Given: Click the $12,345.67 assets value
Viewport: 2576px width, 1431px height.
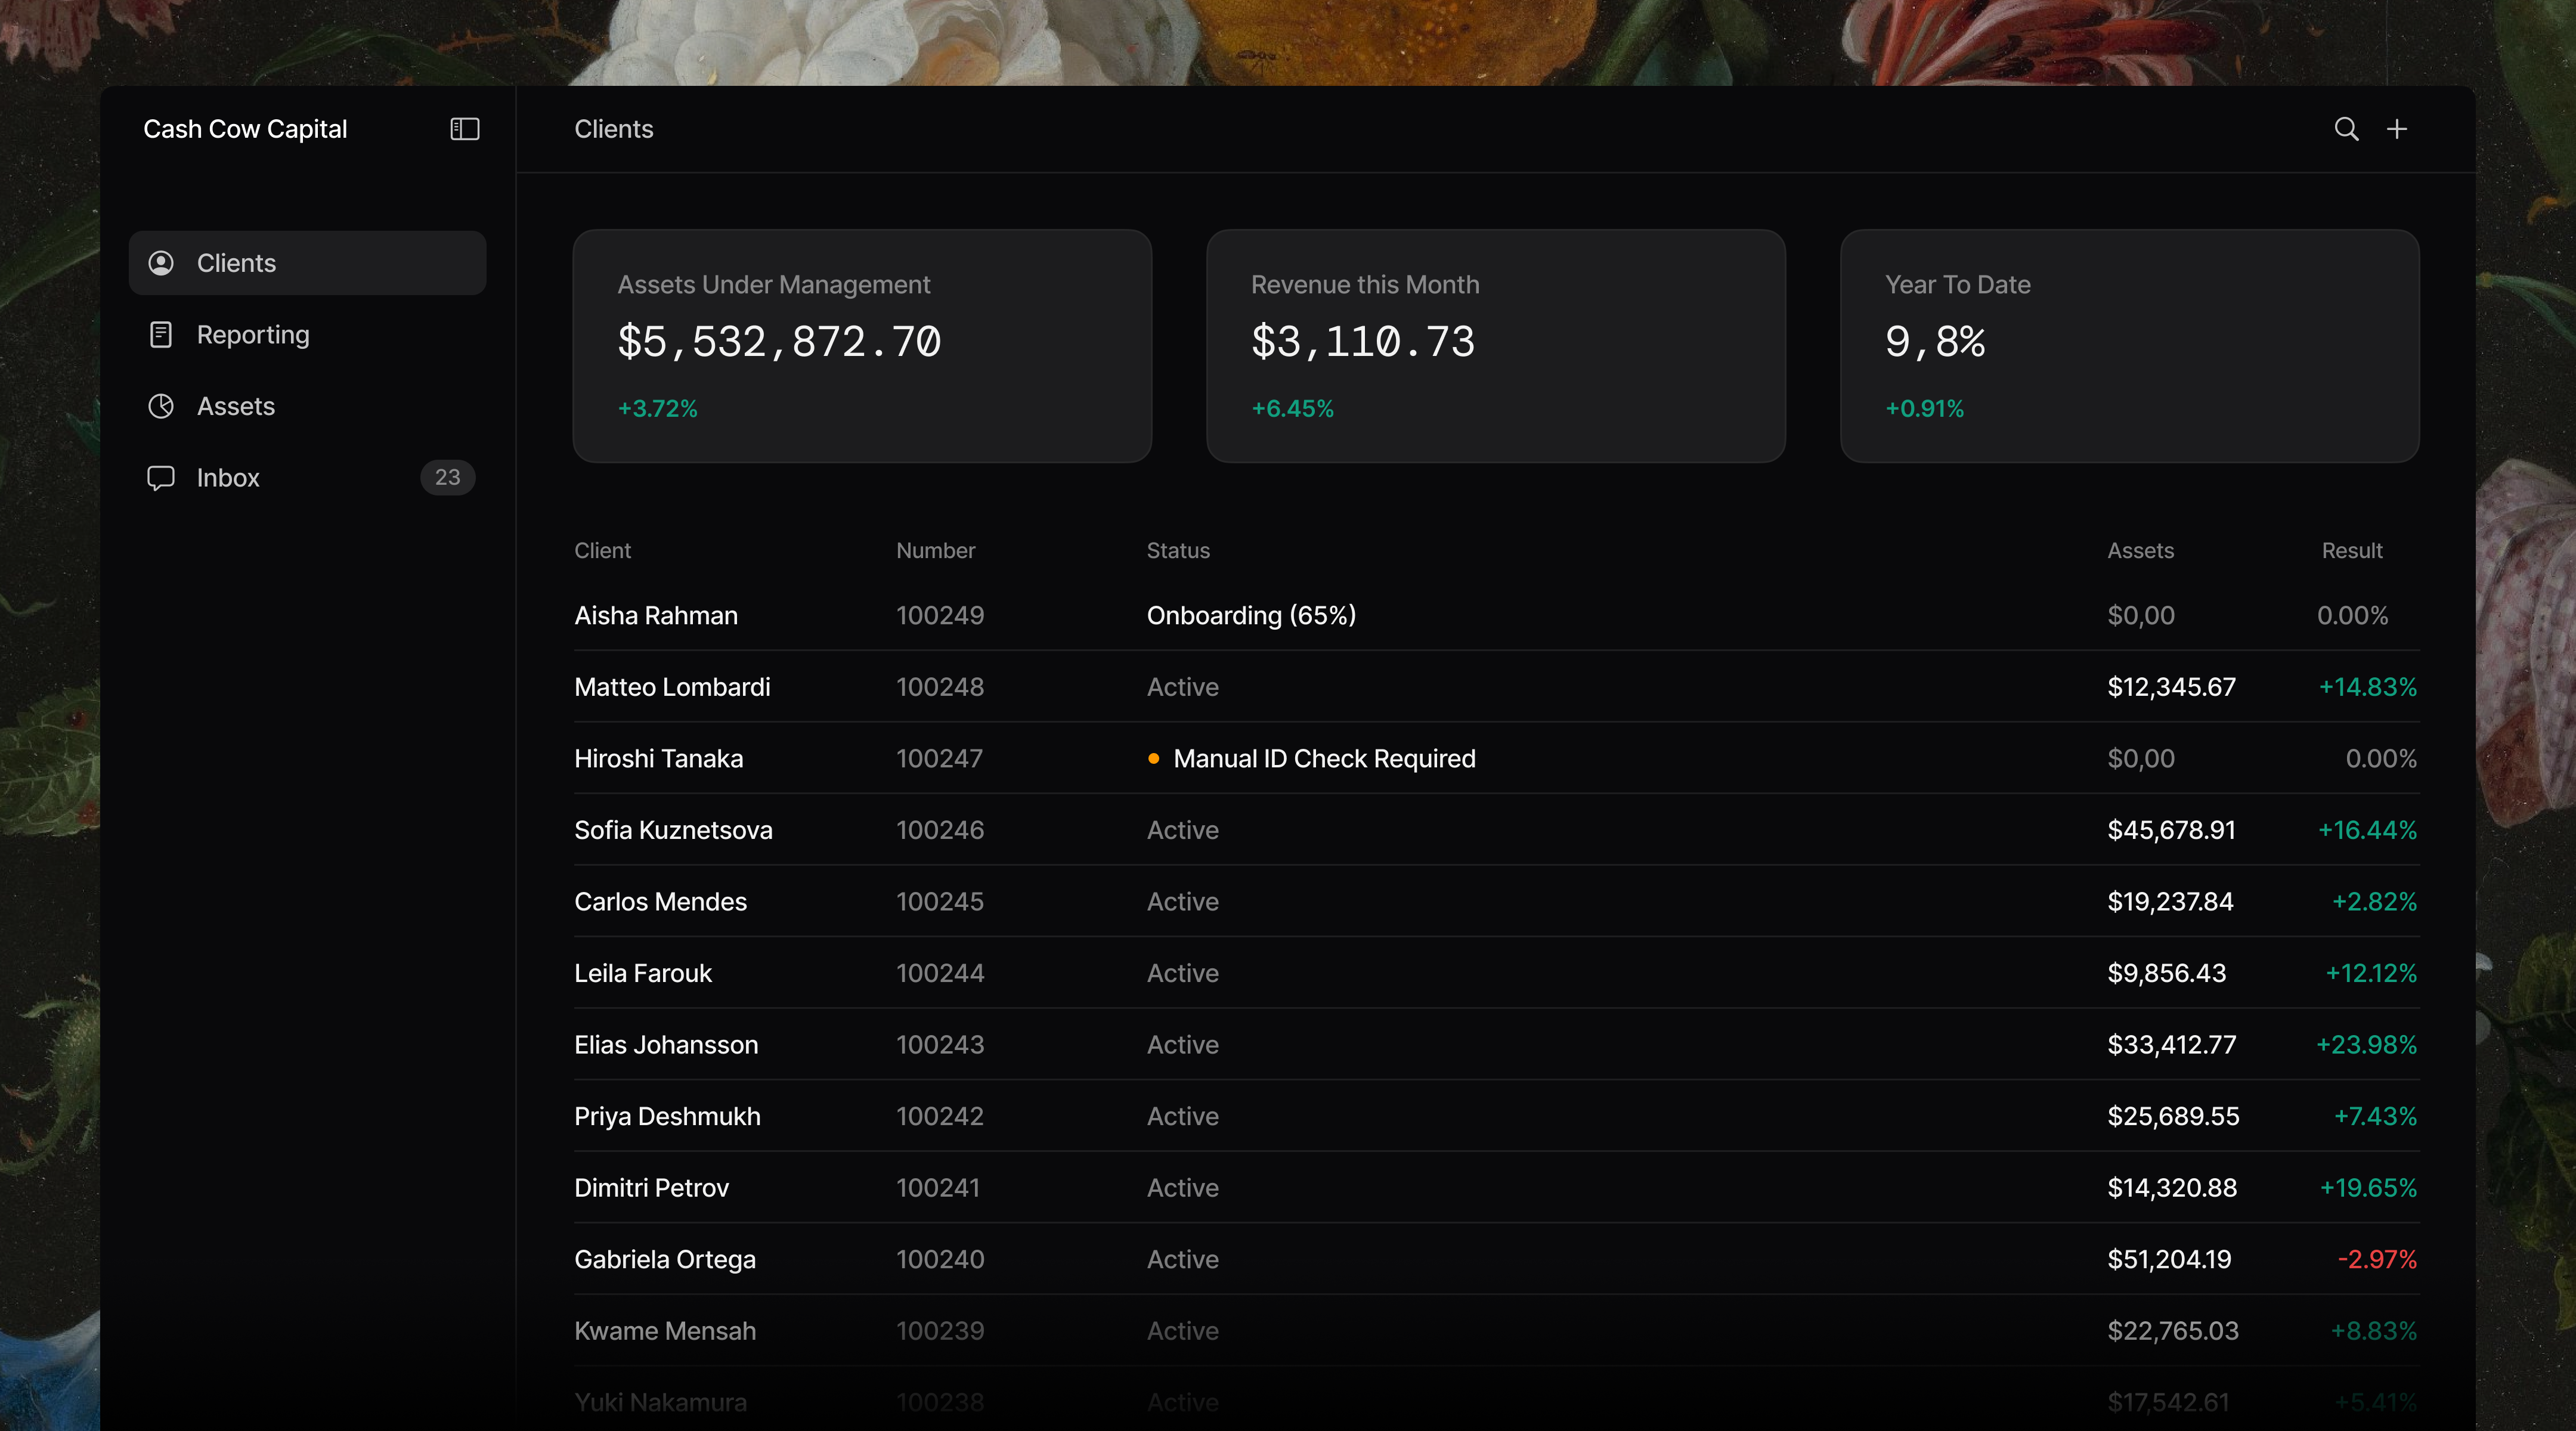Looking at the screenshot, I should (2171, 687).
